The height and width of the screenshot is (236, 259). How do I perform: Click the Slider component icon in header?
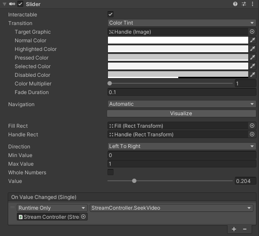(x=12, y=4)
